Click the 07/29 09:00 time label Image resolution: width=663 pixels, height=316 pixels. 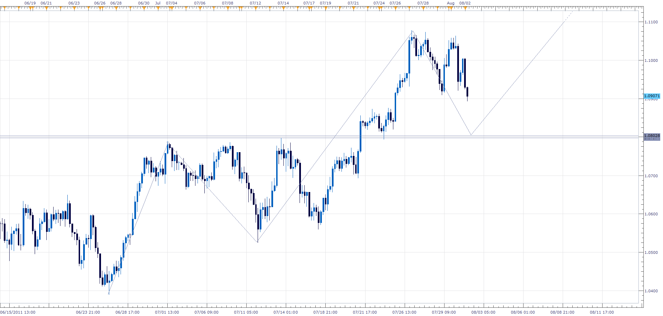click(x=444, y=312)
